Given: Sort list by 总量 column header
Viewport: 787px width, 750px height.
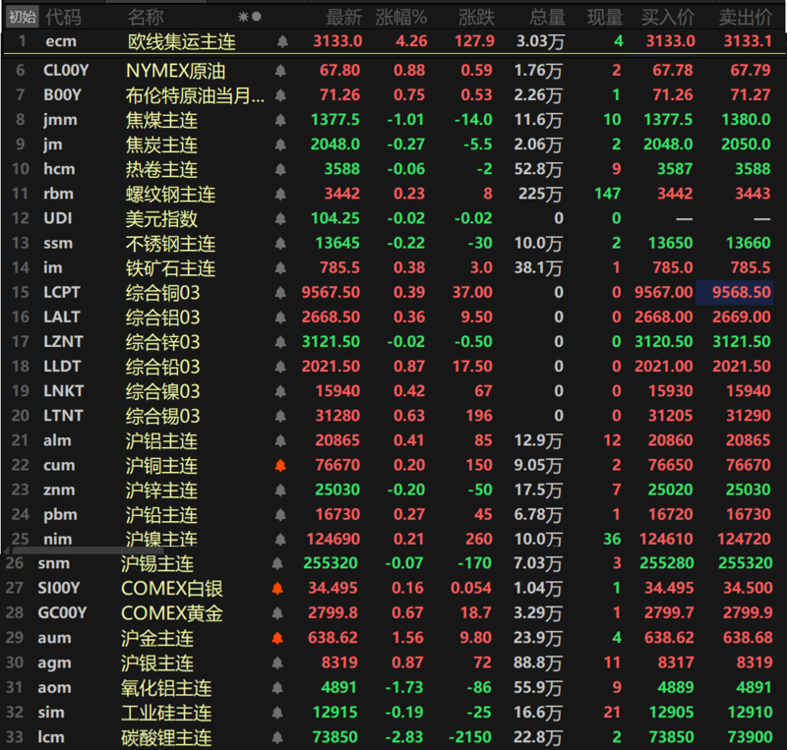Looking at the screenshot, I should tap(547, 17).
